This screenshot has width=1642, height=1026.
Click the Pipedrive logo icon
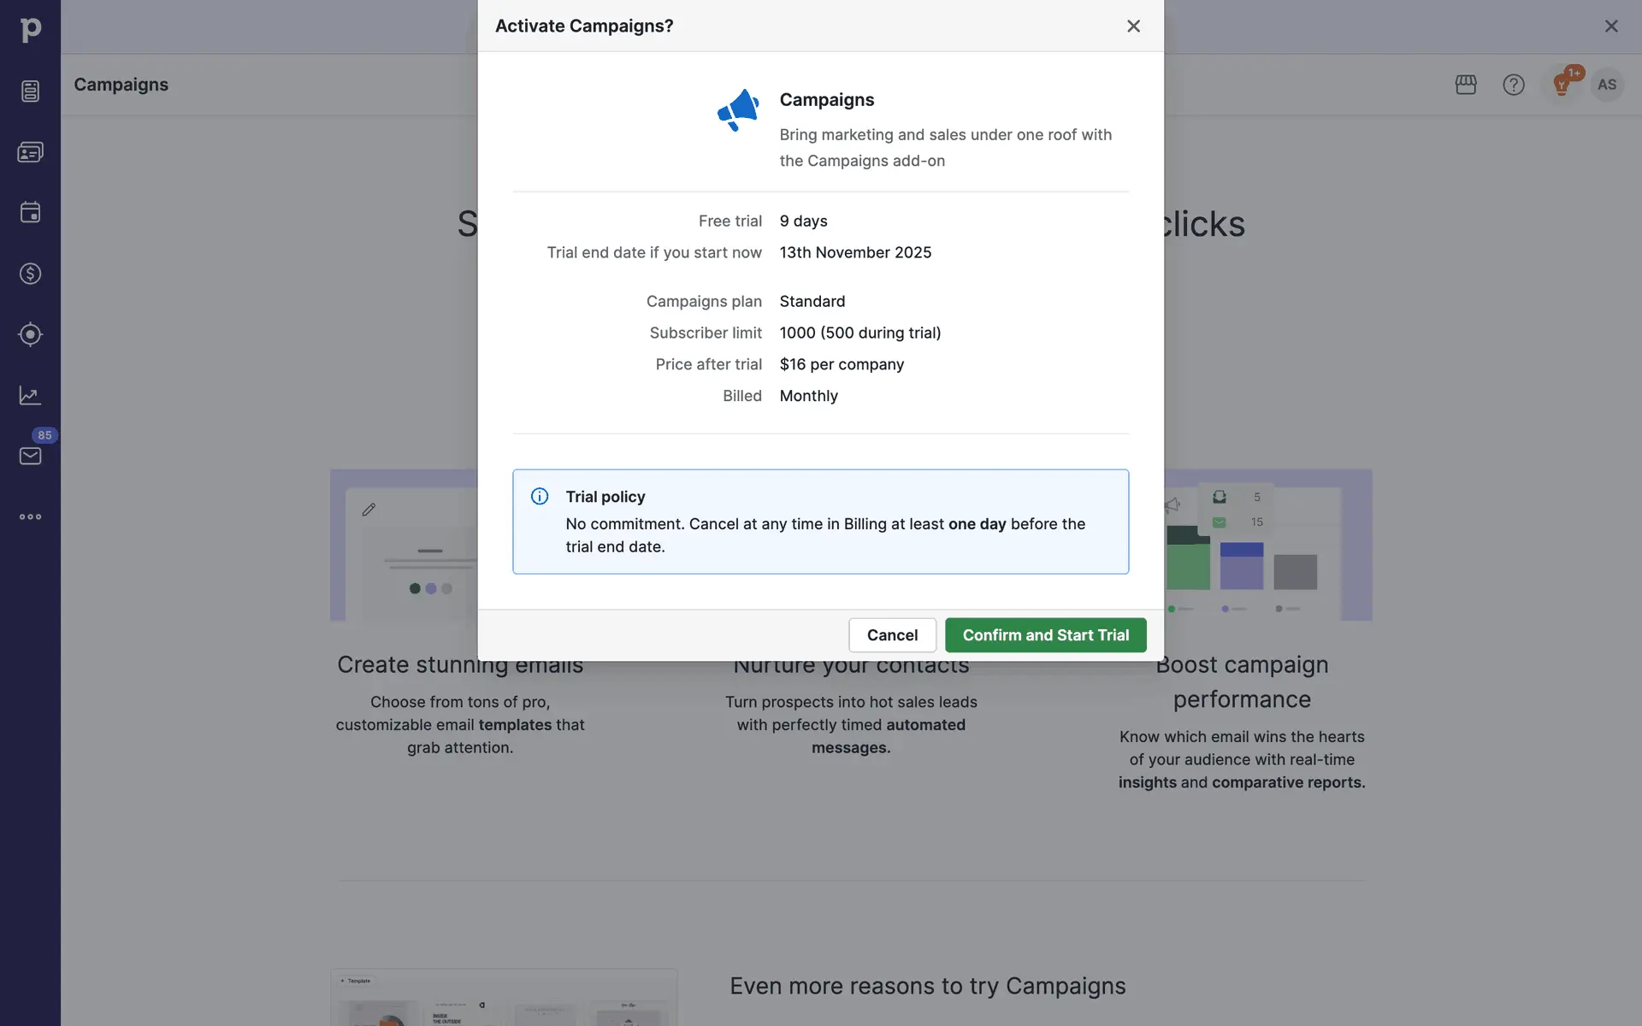tap(30, 30)
